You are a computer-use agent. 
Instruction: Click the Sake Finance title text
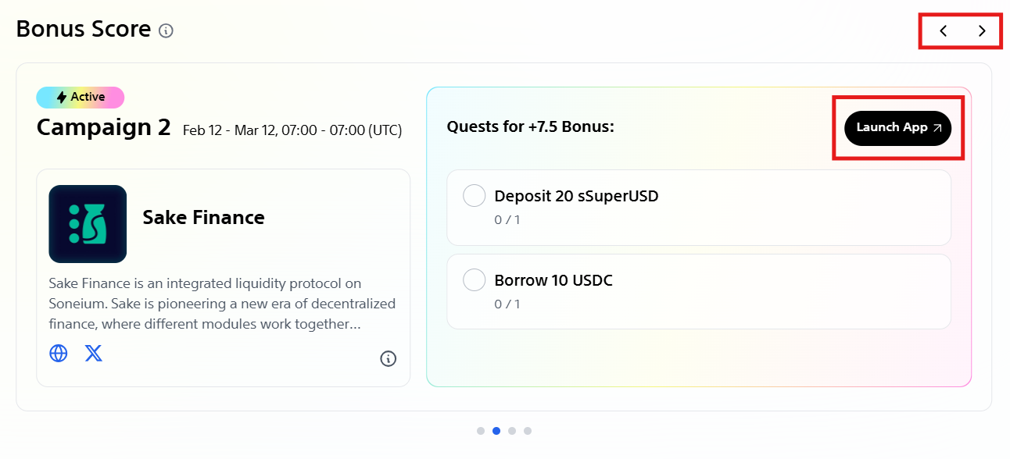pyautogui.click(x=203, y=218)
